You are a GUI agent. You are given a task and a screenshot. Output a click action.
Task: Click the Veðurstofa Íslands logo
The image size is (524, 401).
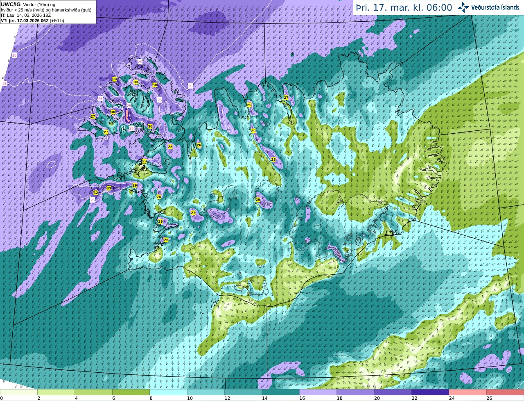(x=488, y=7)
